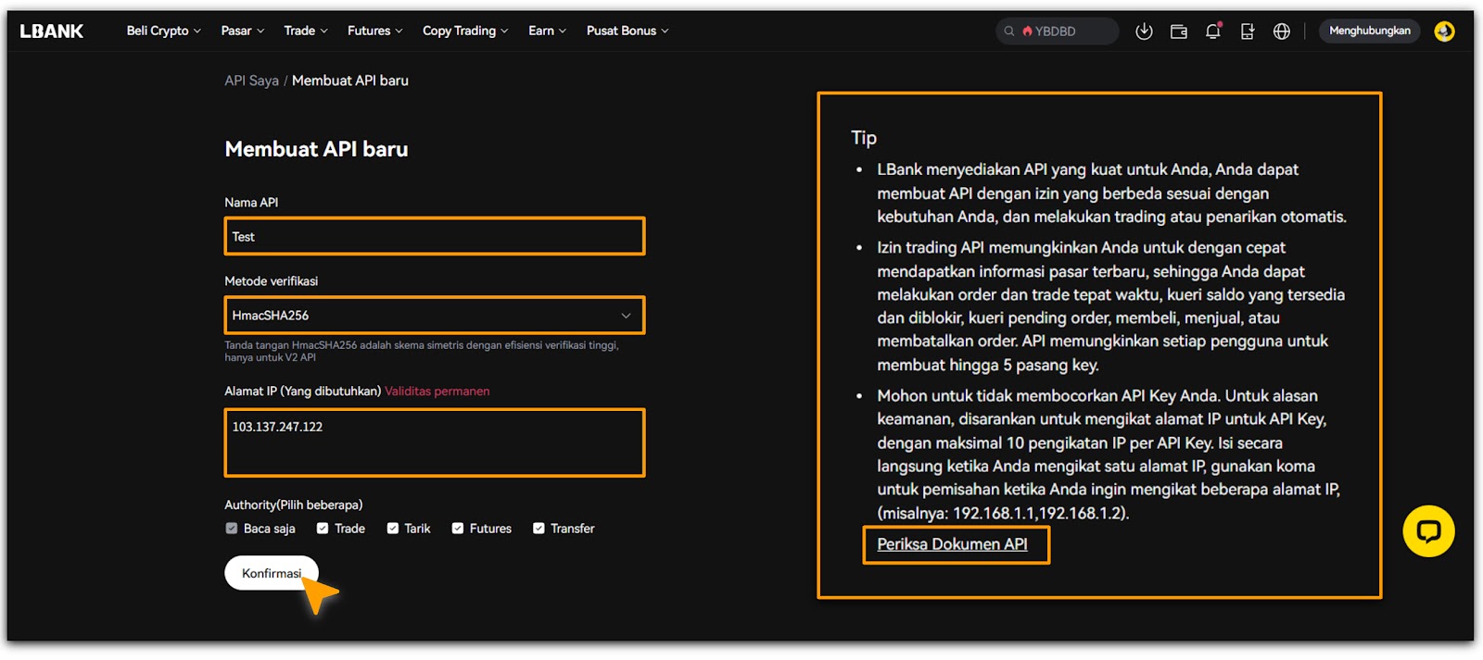Expand the Beli Crypto menu
1483x660 pixels.
tap(163, 31)
